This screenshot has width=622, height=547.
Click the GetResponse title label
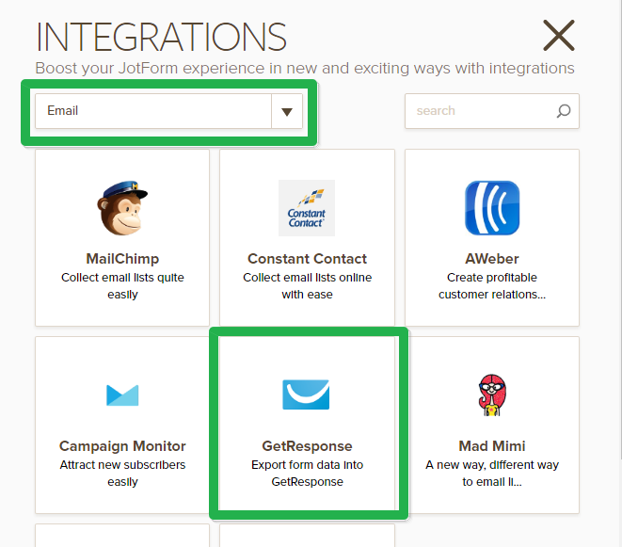pos(307,446)
